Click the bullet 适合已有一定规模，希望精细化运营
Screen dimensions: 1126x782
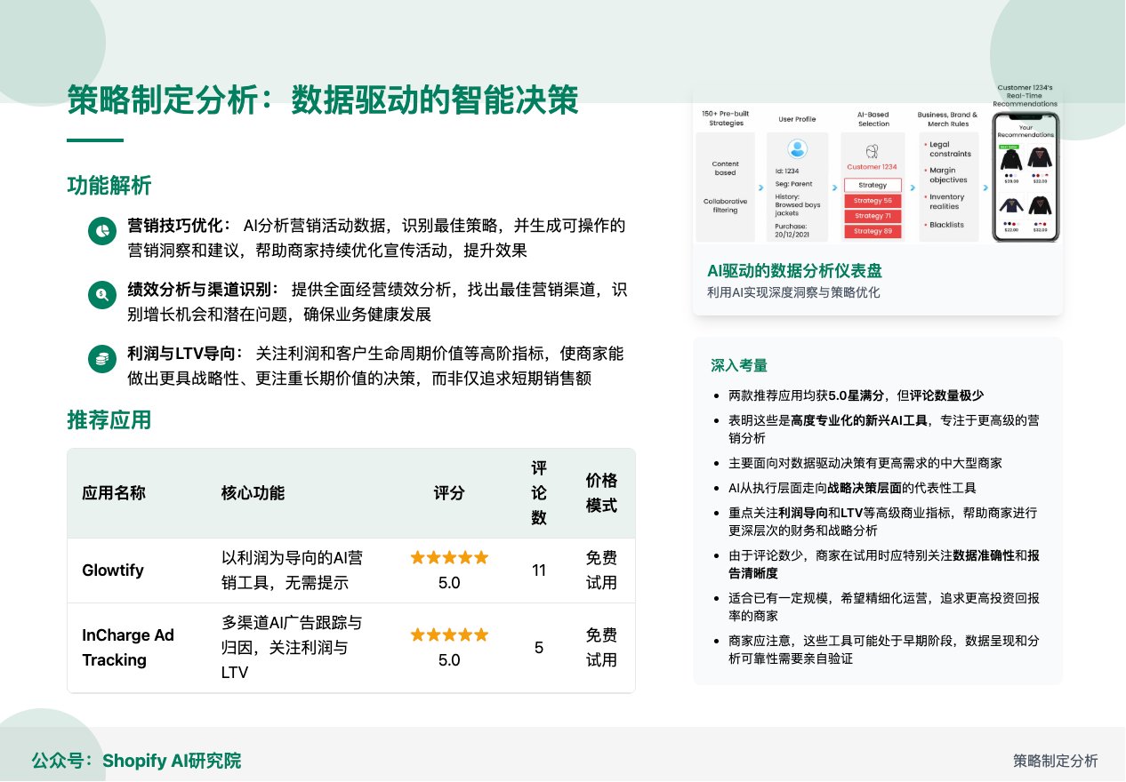(882, 607)
